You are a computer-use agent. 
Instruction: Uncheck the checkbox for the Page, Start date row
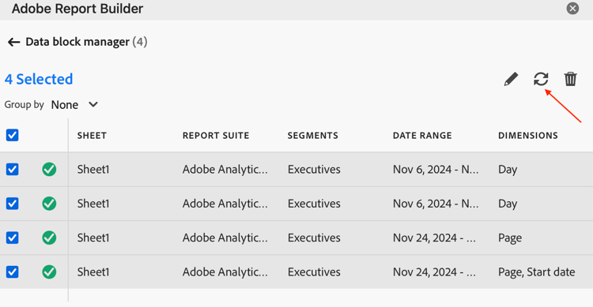pyautogui.click(x=12, y=272)
